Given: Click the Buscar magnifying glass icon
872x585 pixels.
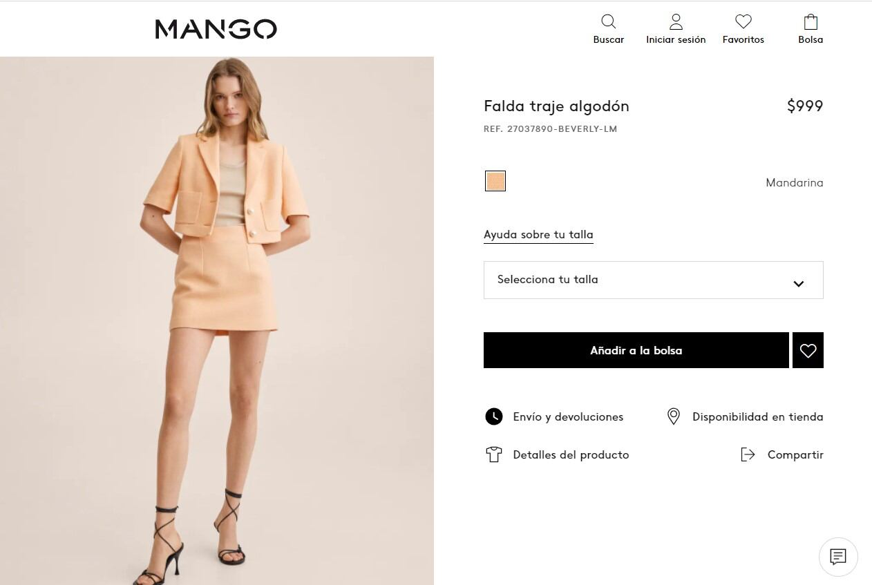Looking at the screenshot, I should coord(608,22).
